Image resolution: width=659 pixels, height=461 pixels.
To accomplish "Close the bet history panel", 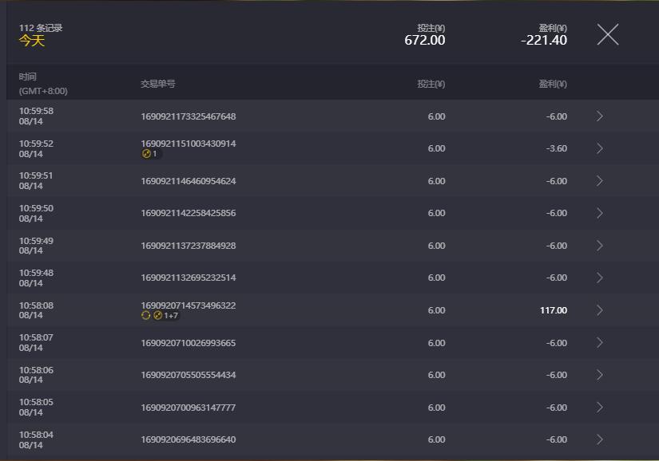I will point(608,34).
